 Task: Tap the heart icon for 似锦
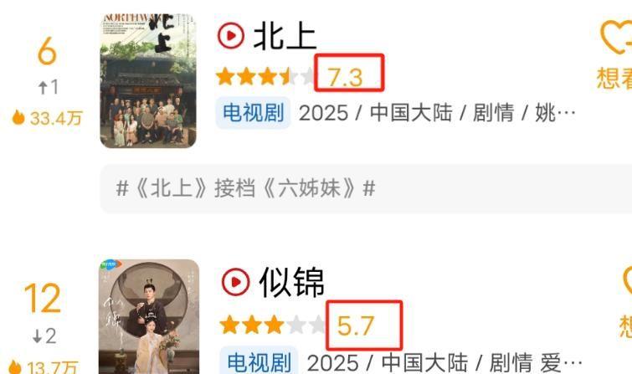coord(628,281)
